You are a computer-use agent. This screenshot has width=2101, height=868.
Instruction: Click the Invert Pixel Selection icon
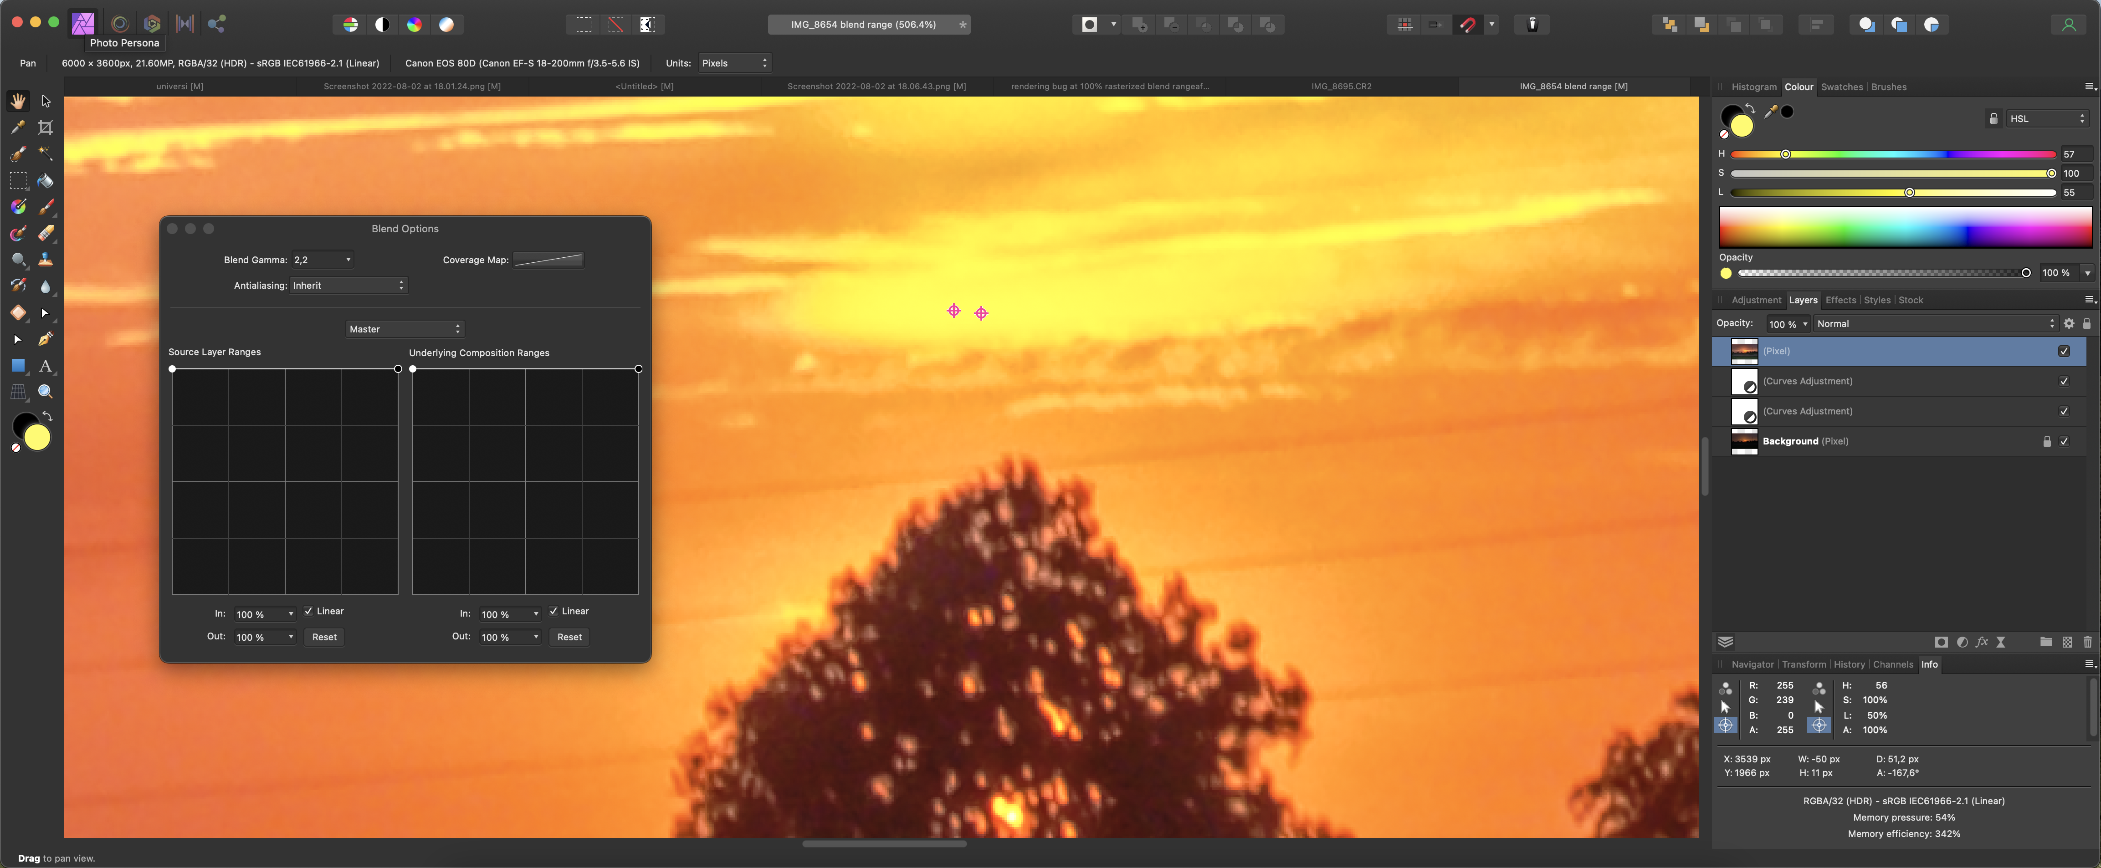pyautogui.click(x=648, y=25)
